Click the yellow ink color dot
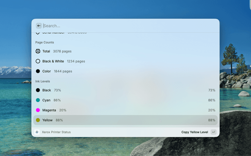Screen dimensions: 251x156 click(x=38, y=120)
